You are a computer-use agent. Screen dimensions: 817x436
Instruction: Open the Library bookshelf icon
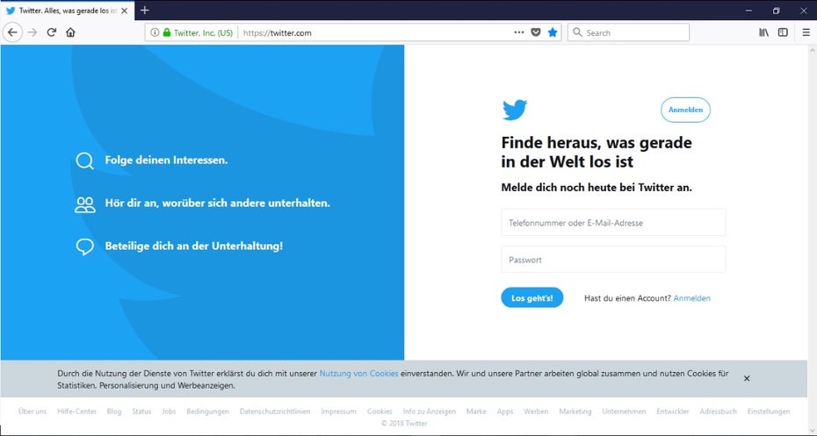(x=763, y=32)
